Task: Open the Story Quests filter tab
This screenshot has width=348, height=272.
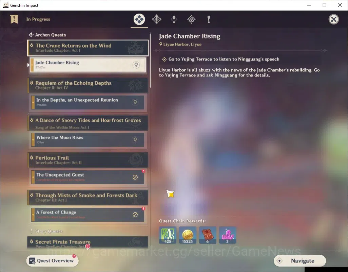Action: click(174, 19)
